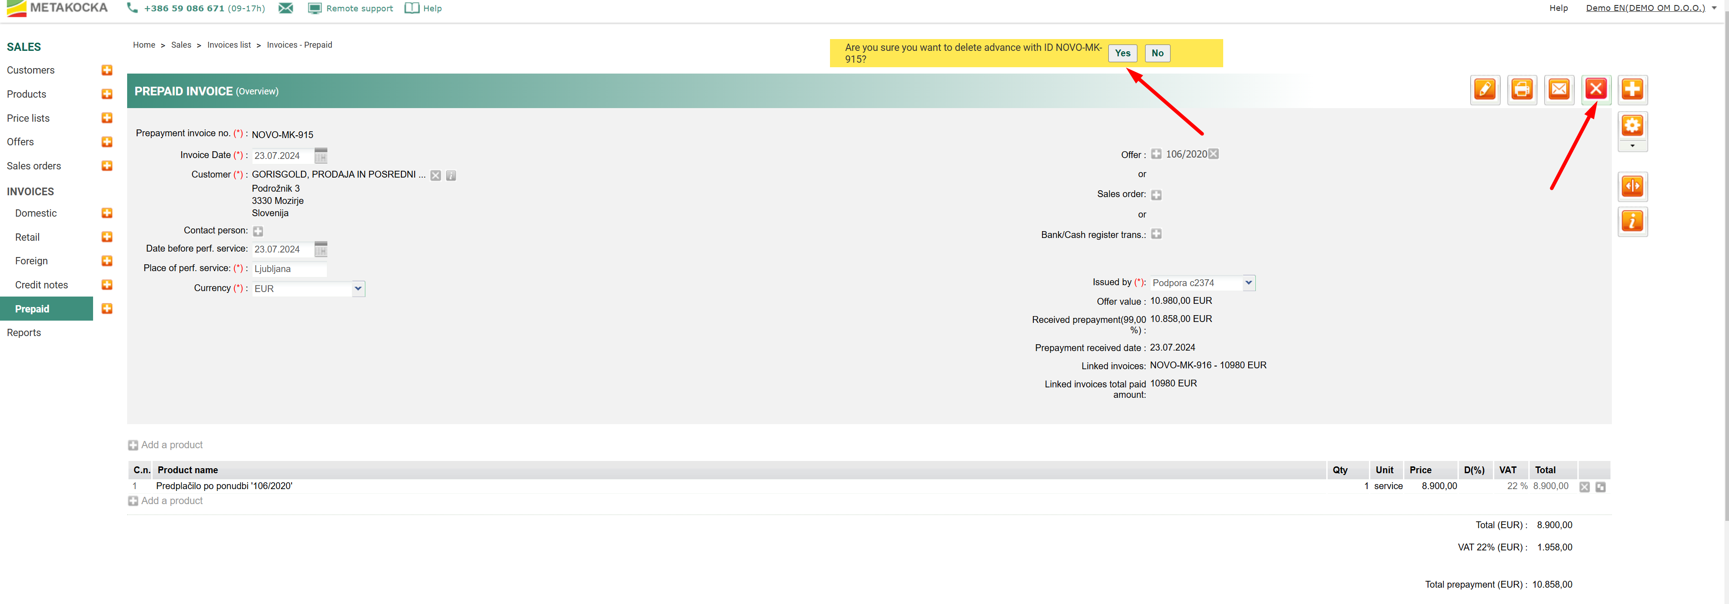The image size is (1729, 604).
Task: Open the Issued by dropdown
Action: (x=1248, y=282)
